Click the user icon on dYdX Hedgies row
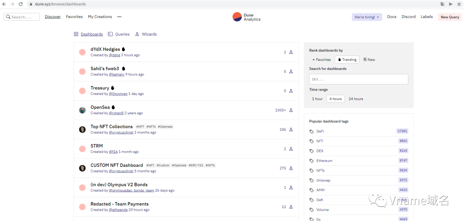 [291, 52]
